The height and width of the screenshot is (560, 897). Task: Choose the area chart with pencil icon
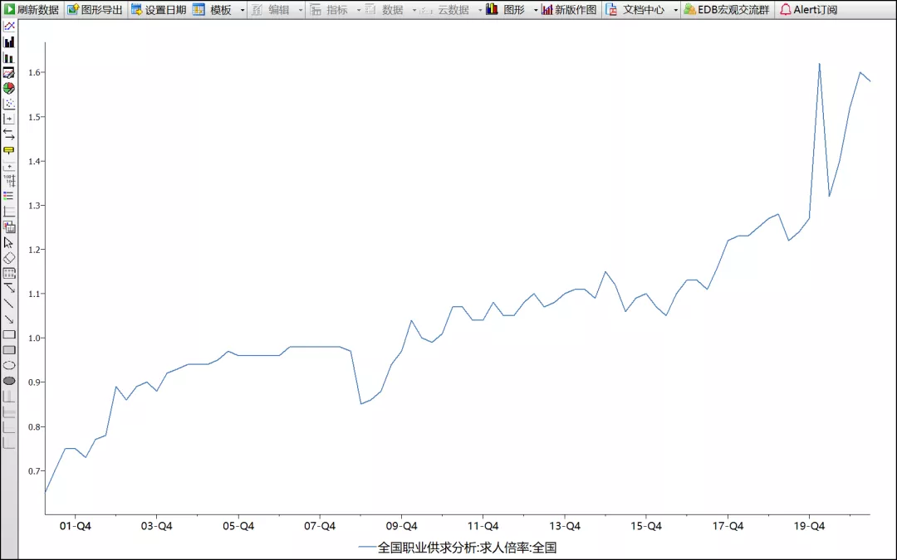pos(9,72)
